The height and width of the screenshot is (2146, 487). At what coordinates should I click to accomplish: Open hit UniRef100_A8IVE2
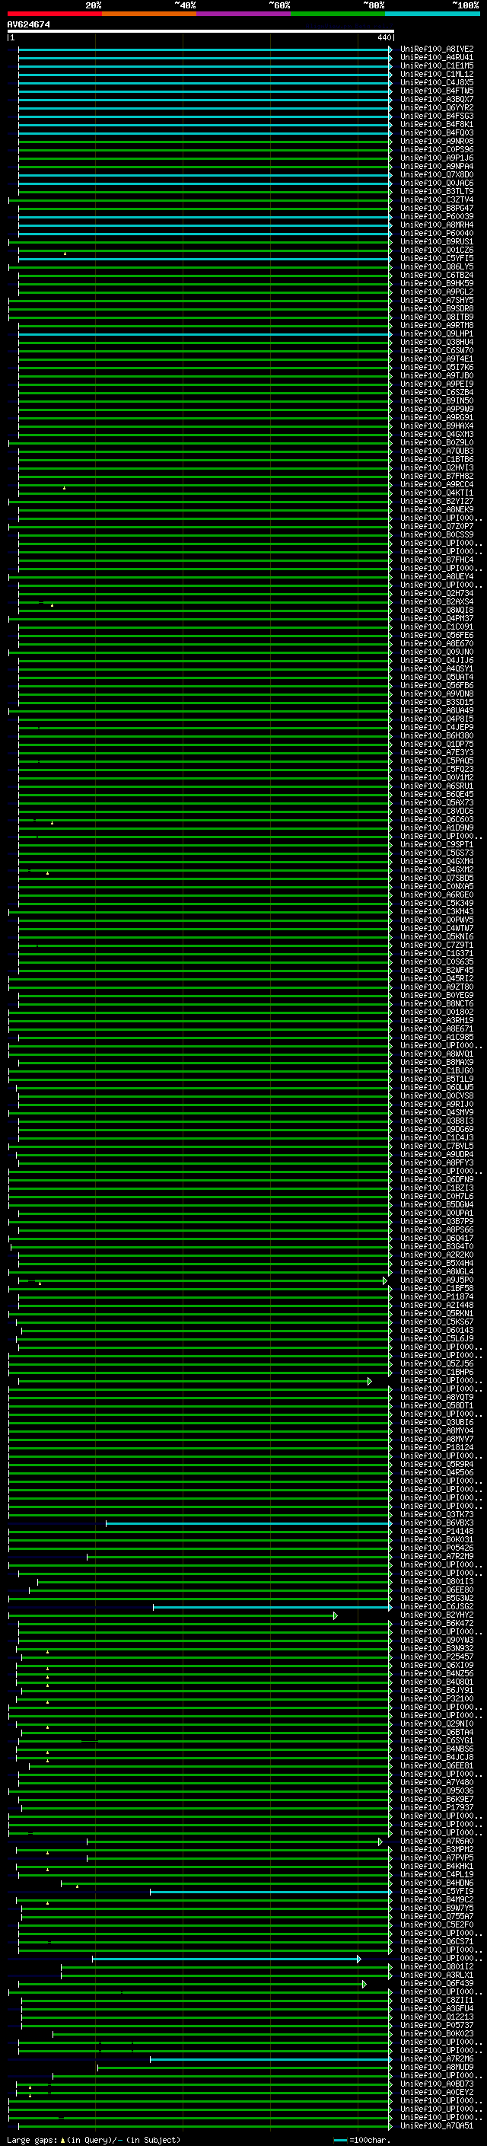coord(437,49)
